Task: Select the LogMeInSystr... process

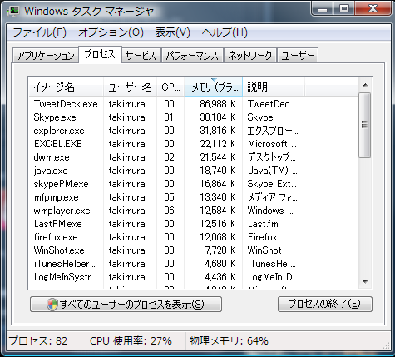Action: (x=193, y=277)
